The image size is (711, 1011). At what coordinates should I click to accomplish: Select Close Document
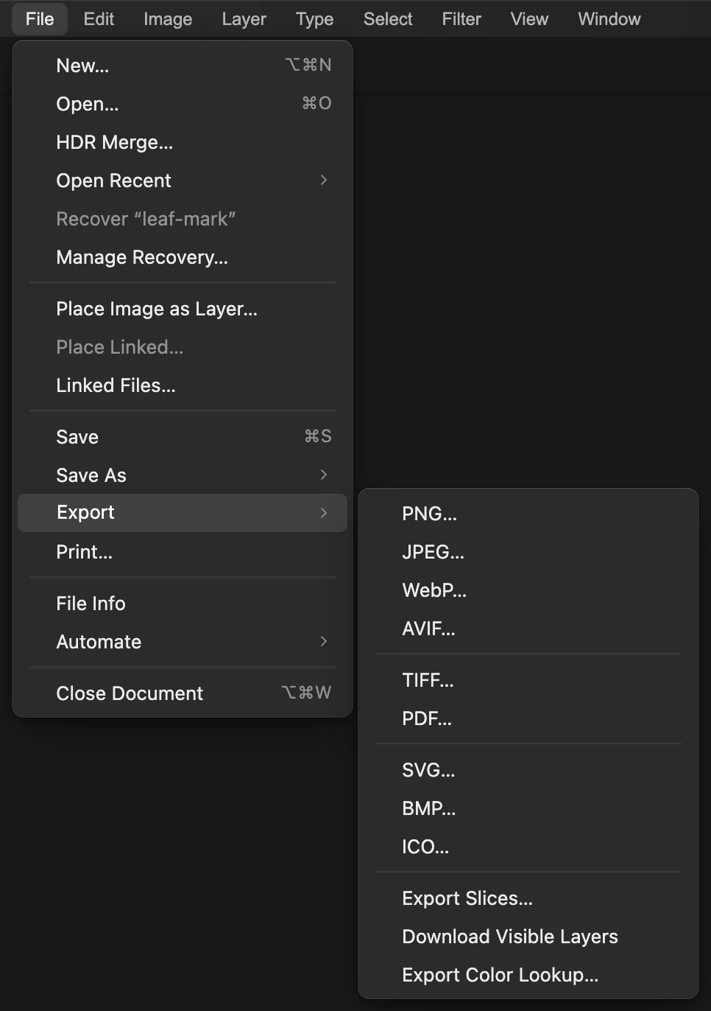pos(183,693)
